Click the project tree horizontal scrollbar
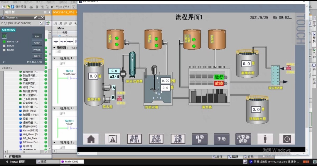The image size is (317, 166). pyautogui.click(x=26, y=152)
